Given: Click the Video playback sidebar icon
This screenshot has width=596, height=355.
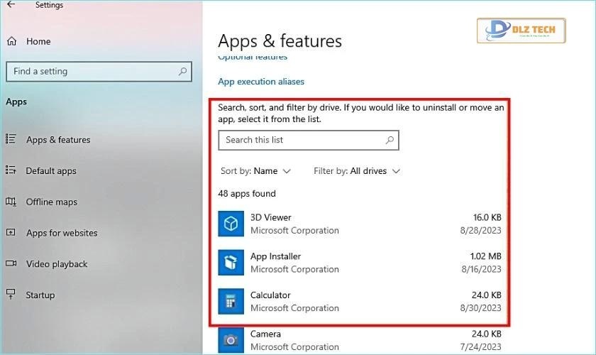Looking at the screenshot, I should click(11, 264).
